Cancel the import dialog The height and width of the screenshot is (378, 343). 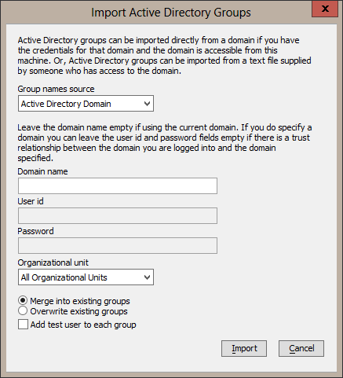(301, 348)
